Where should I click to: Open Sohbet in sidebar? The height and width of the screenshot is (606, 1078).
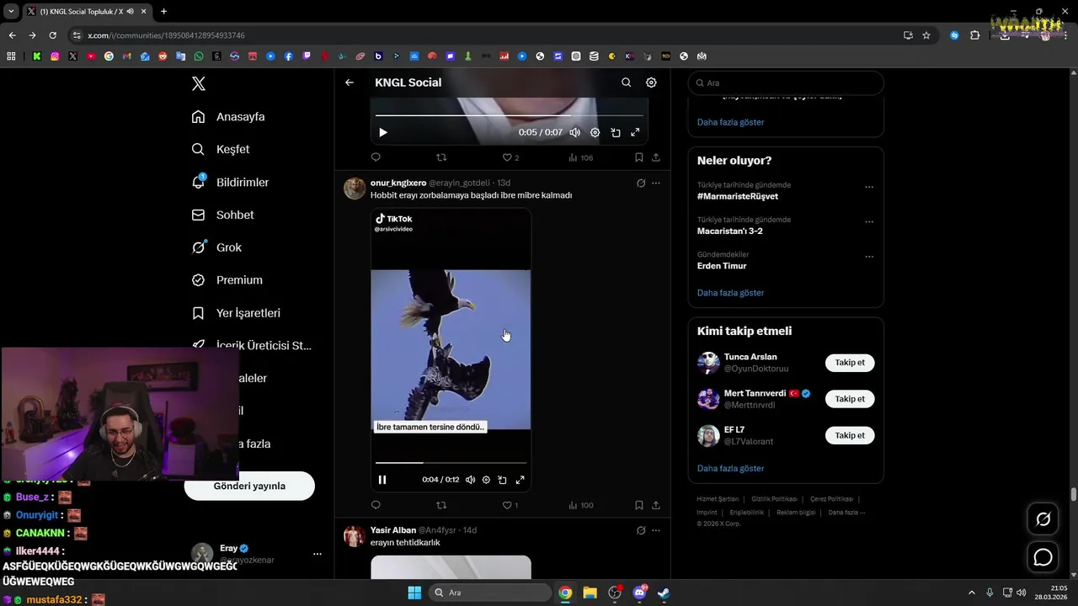coord(222,215)
